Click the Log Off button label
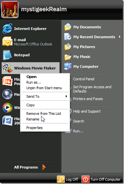This screenshot has height=184, width=124. [x=72, y=179]
